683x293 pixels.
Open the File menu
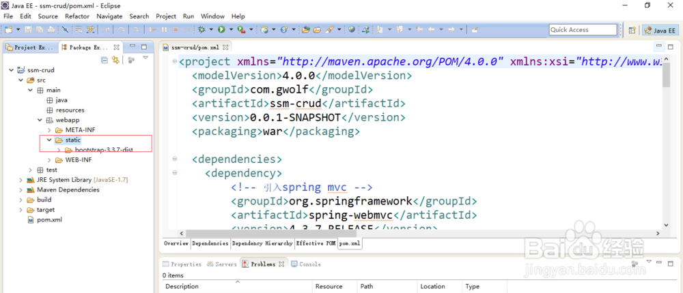pos(8,16)
